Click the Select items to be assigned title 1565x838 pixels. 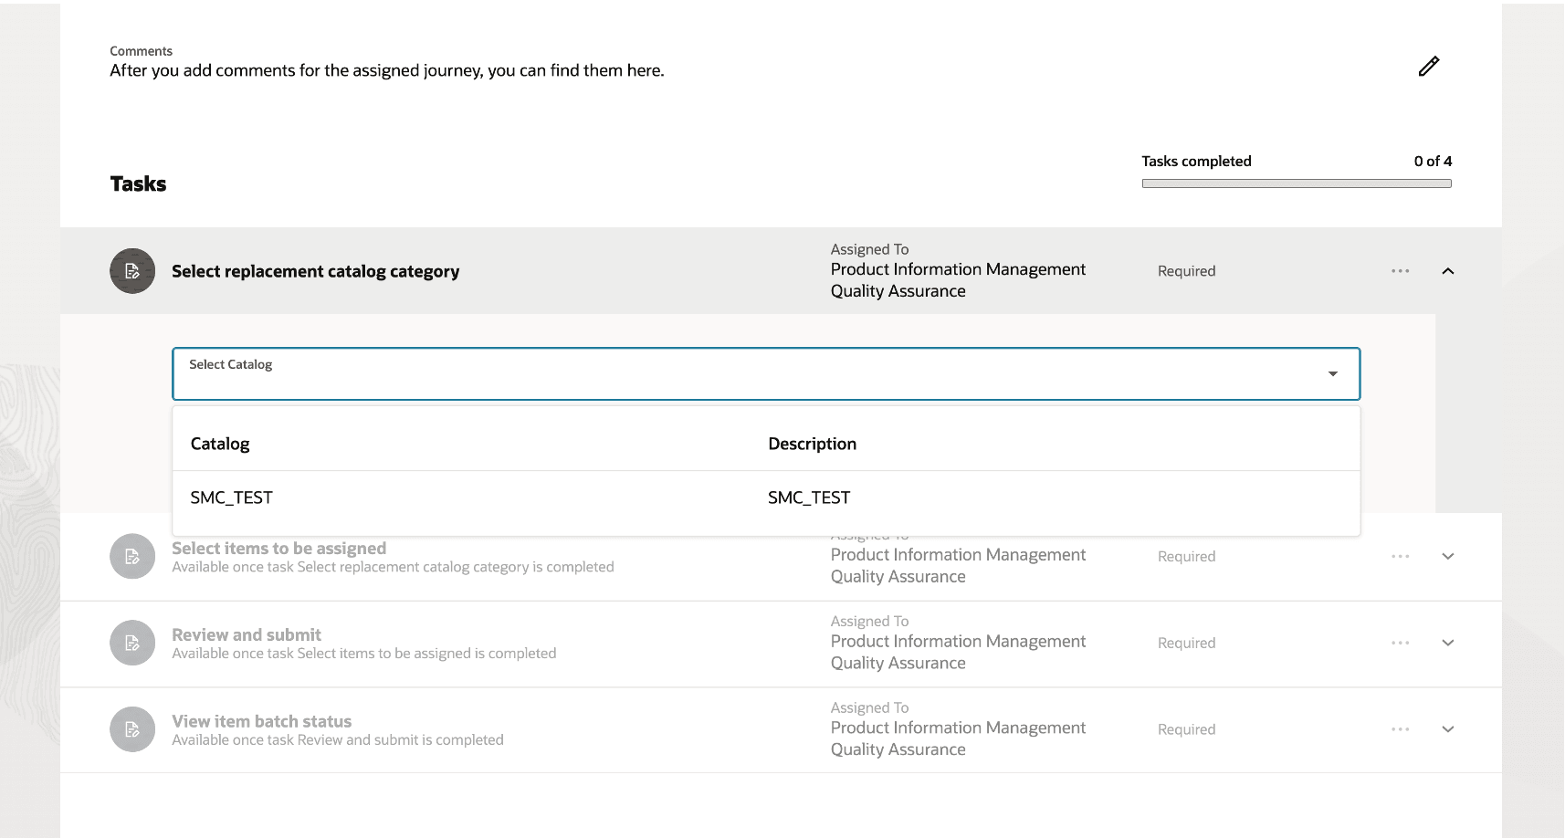(x=279, y=548)
